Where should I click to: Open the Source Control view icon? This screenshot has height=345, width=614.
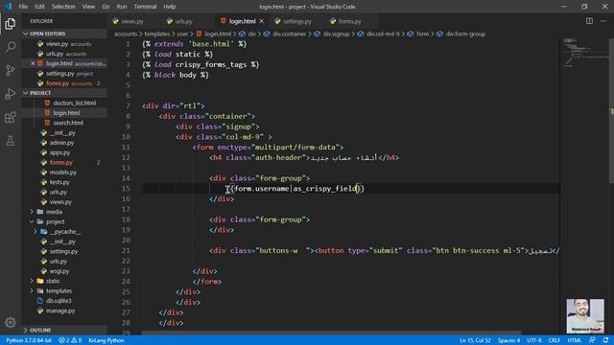(x=11, y=71)
